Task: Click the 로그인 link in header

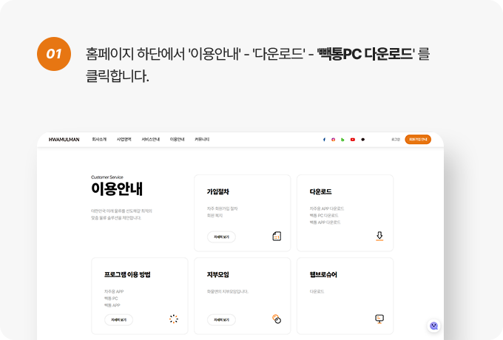Action: [396, 139]
